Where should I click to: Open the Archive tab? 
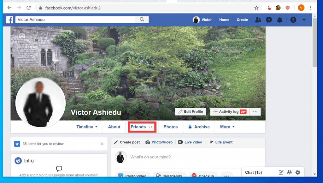pyautogui.click(x=199, y=127)
